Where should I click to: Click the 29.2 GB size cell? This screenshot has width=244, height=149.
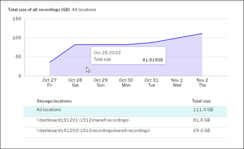click(x=201, y=130)
